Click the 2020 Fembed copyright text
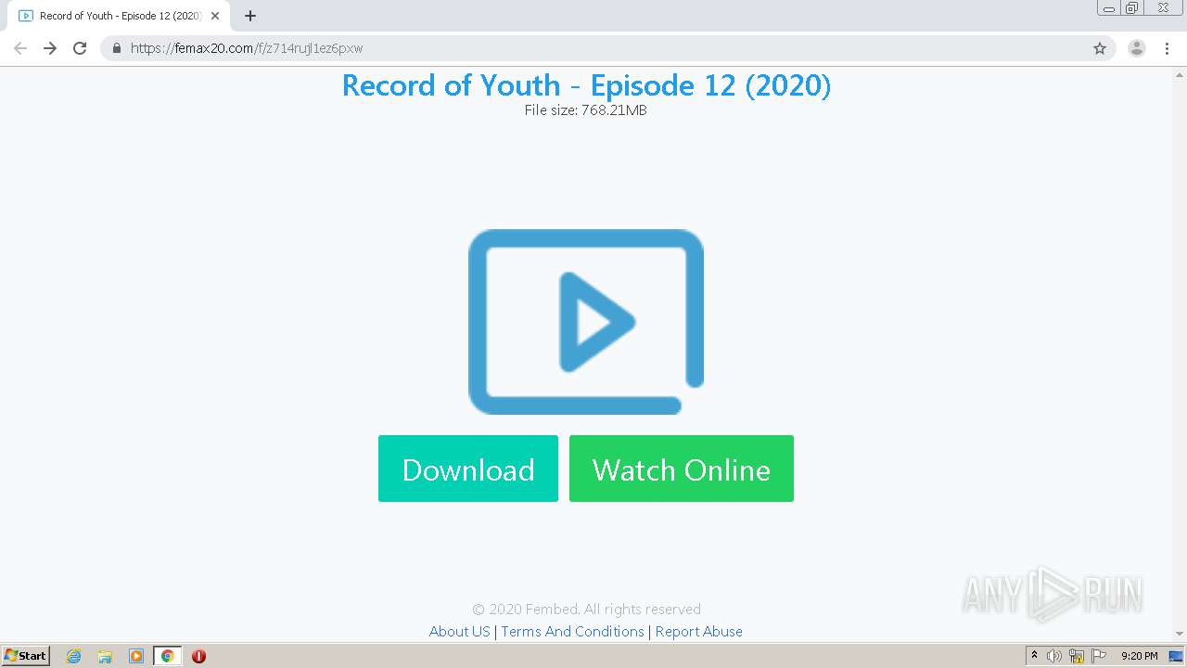 (x=586, y=610)
